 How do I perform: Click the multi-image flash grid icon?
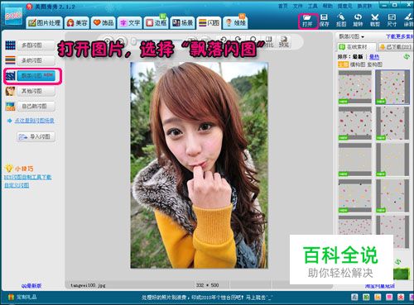(11, 45)
